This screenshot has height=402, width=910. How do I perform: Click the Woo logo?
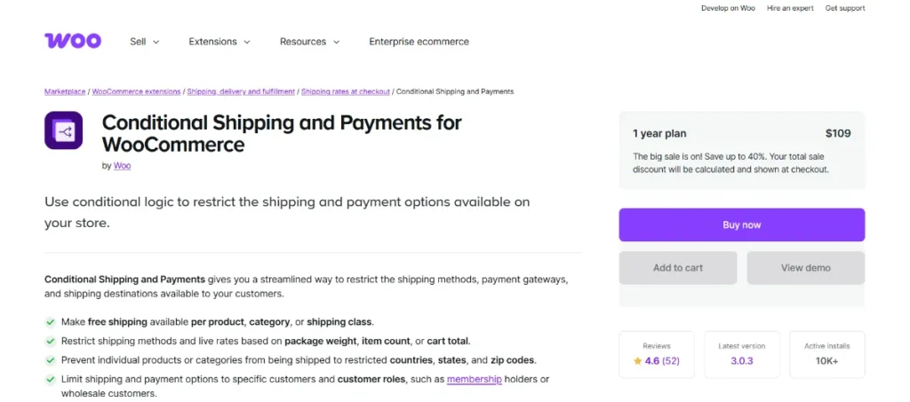[73, 41]
